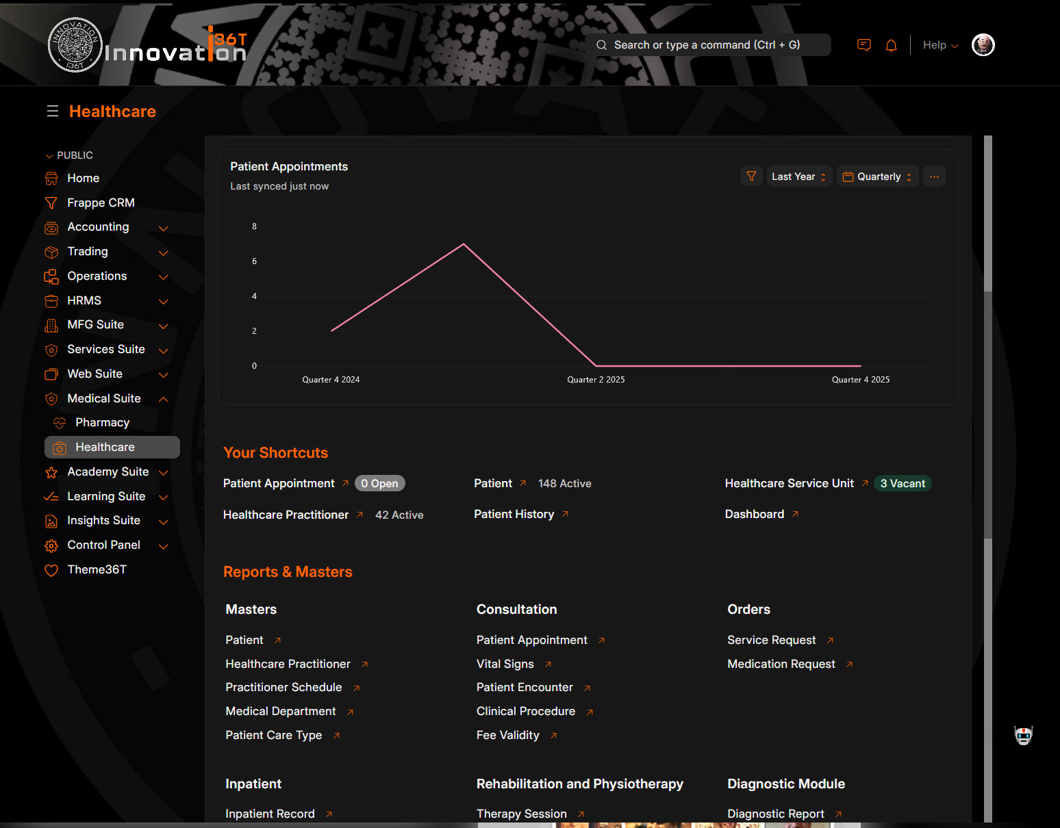Open the Vital Signs link under Consultation
This screenshot has height=828, width=1060.
(505, 664)
